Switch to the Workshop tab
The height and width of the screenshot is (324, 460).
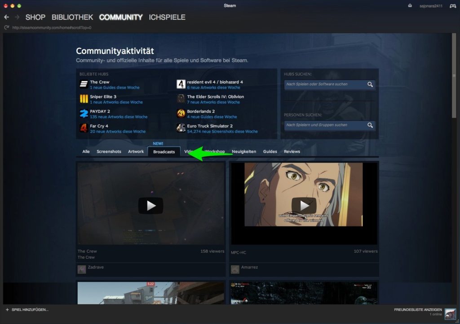215,151
